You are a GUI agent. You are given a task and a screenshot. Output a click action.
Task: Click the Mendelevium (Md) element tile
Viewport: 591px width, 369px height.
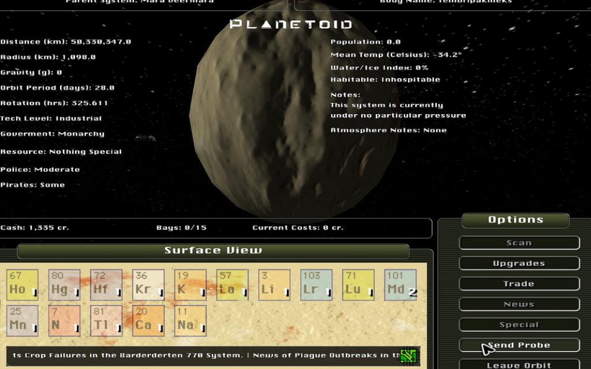[401, 285]
